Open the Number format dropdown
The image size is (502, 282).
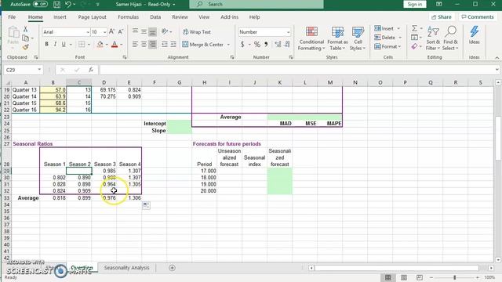click(x=288, y=32)
